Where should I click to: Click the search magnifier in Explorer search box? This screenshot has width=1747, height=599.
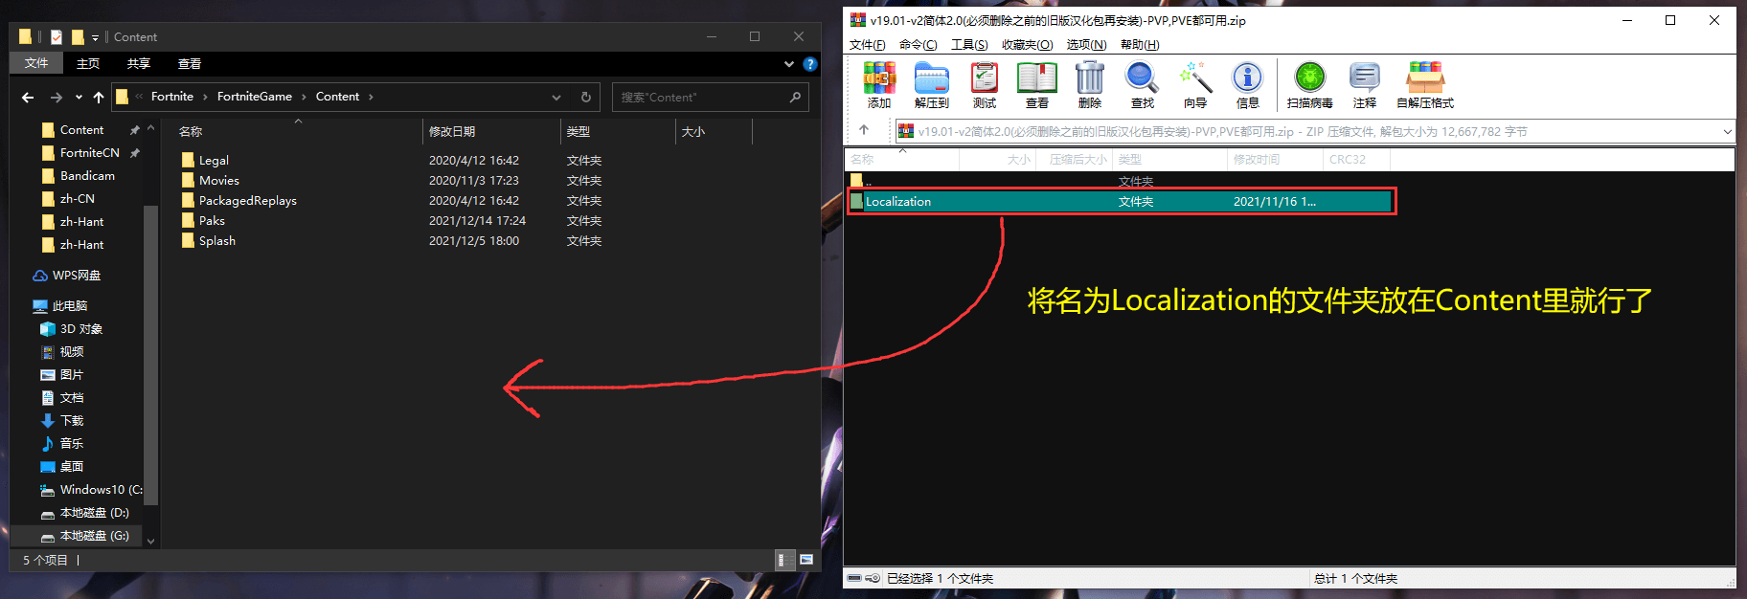(795, 97)
